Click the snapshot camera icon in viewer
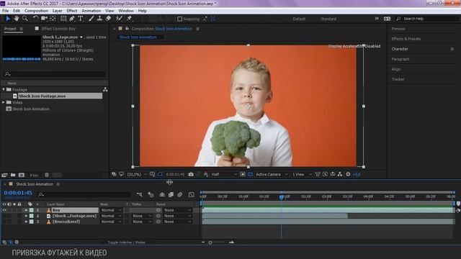Viewport: 461px width, 259px height. [191, 174]
